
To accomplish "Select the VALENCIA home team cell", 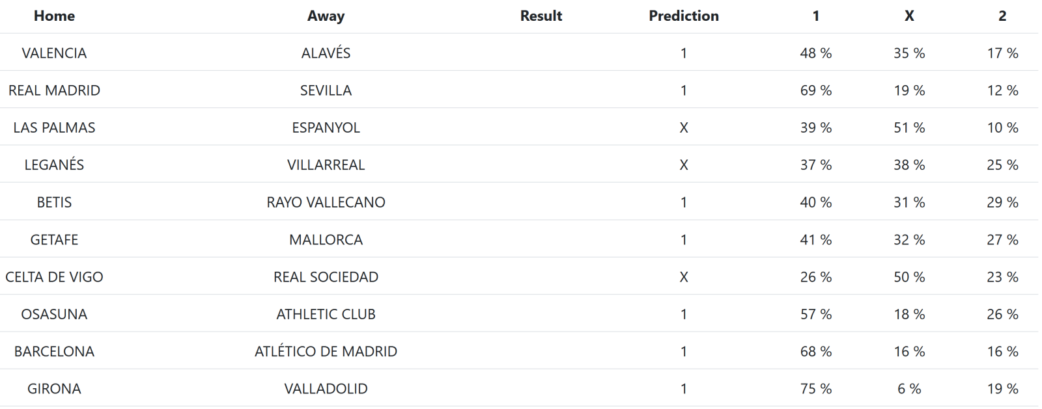I will [54, 53].
